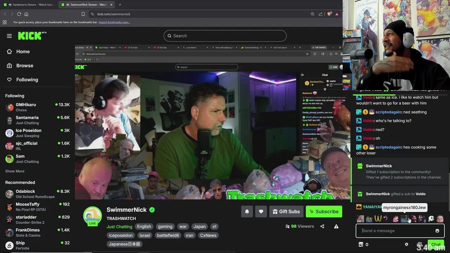Screen dimensions: 450x253
Task: Open the channel points shop icon
Action: (x=361, y=245)
